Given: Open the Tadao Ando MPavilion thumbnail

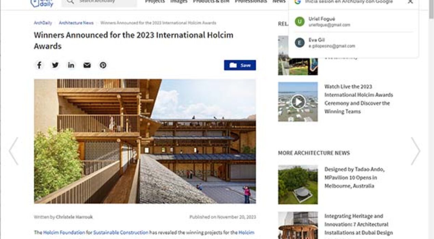Looking at the screenshot, I should [x=298, y=185].
